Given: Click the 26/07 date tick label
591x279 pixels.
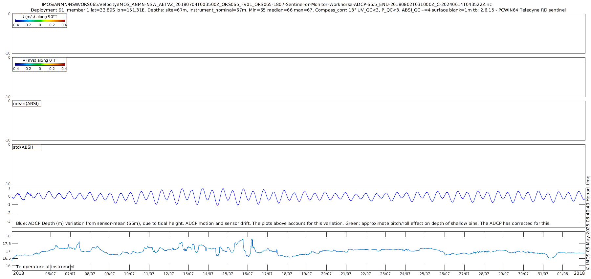Looking at the screenshot, I should click(445, 274).
